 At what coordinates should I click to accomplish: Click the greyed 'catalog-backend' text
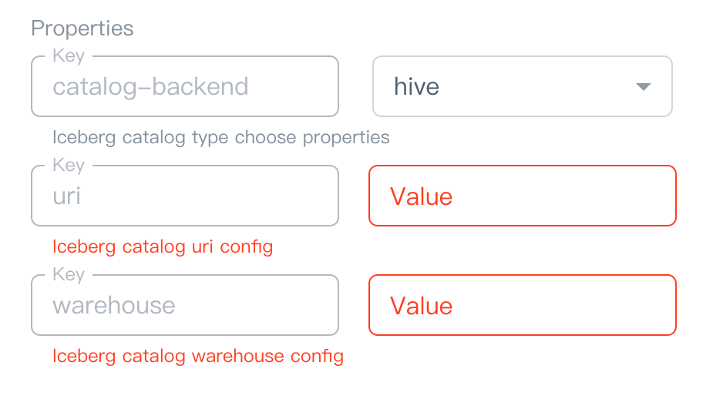150,86
